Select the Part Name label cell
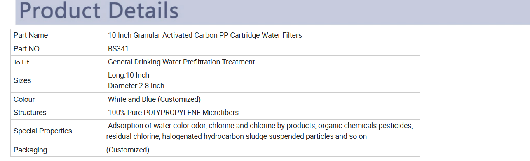 coord(57,35)
